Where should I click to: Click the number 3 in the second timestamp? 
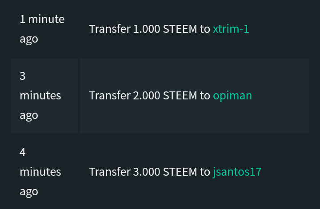point(23,76)
